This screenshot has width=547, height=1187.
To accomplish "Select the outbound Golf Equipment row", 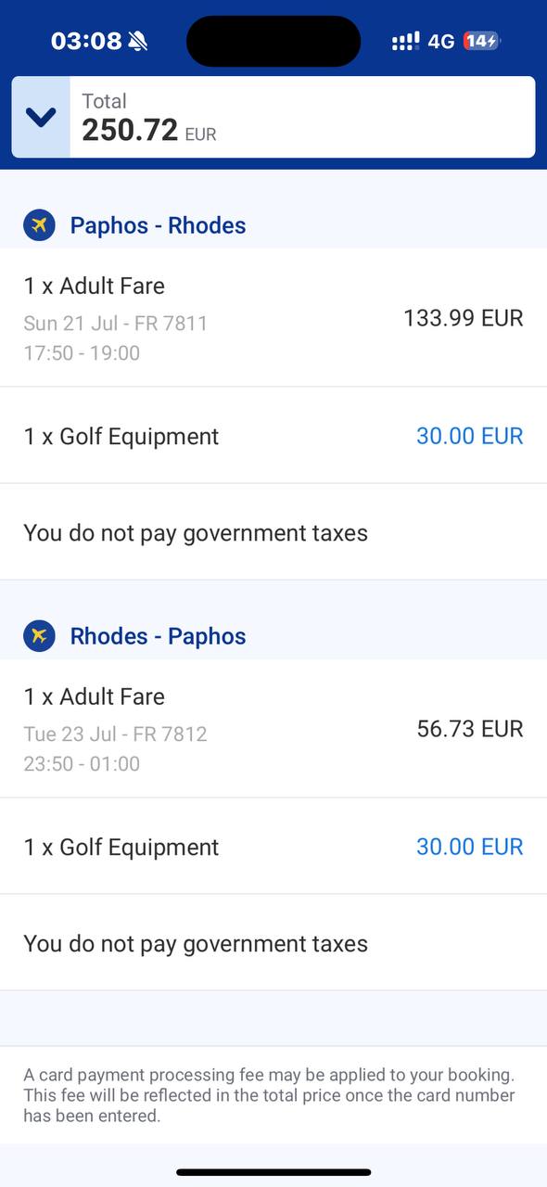I will (x=273, y=436).
